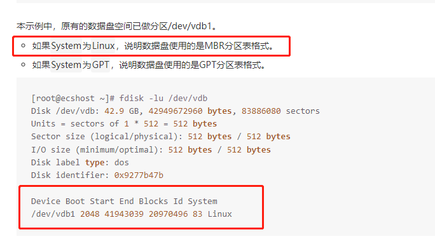
Task: Click the byte count 42949672960
Action: (x=176, y=111)
